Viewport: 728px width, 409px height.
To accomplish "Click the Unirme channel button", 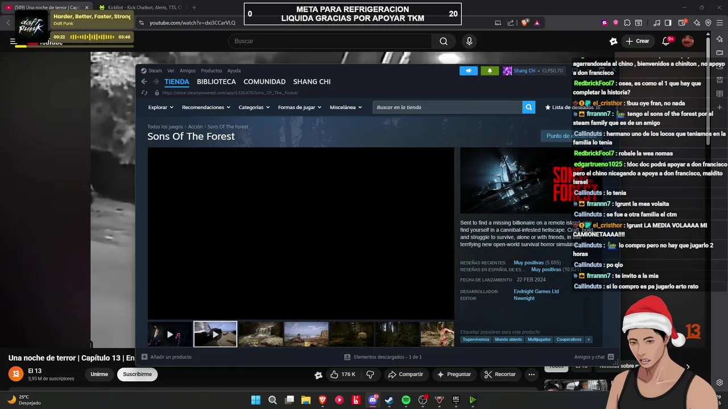I will click(99, 374).
